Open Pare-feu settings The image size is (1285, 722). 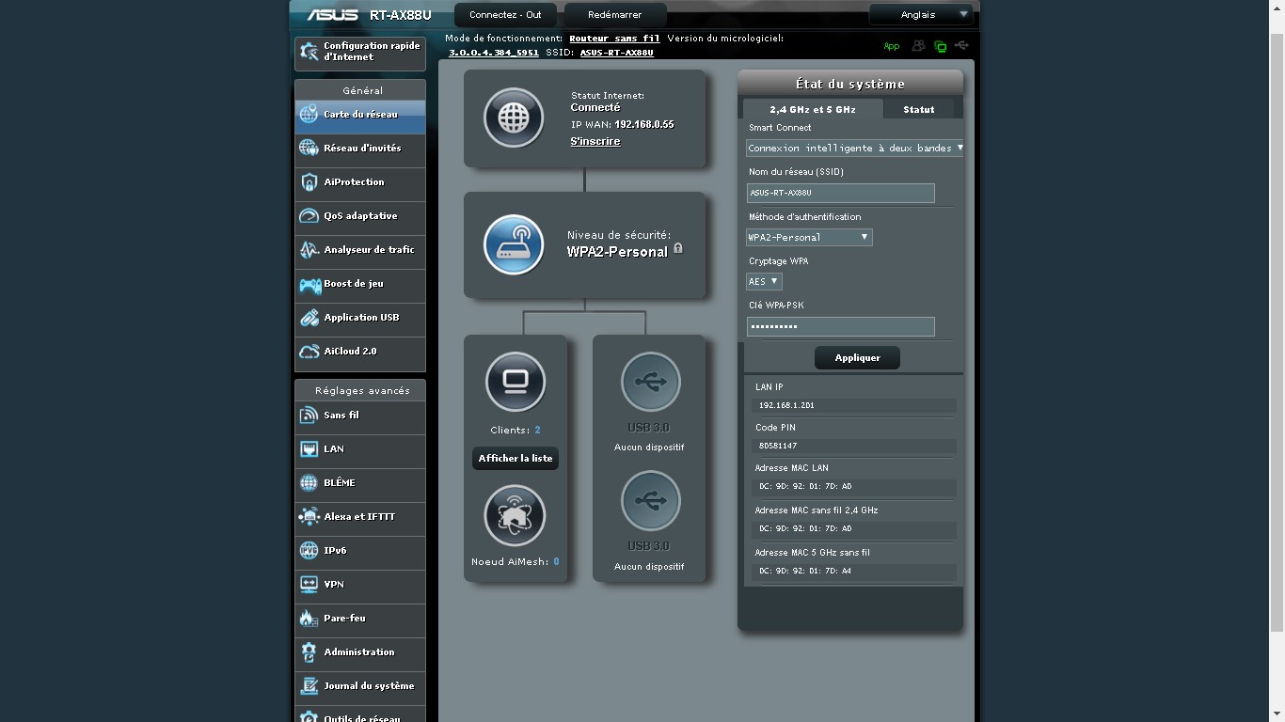[360, 619]
